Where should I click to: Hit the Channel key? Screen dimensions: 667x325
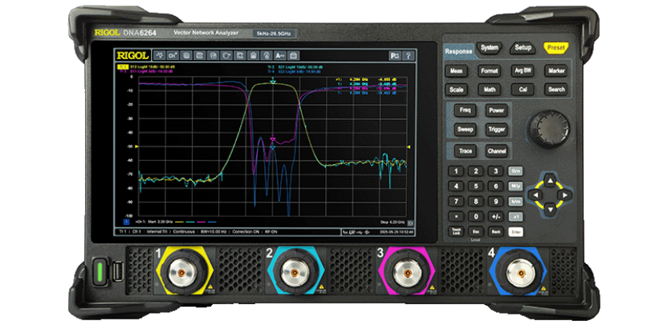point(496,151)
